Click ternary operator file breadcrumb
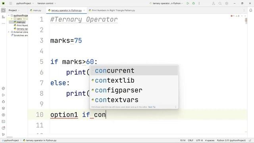Viewport: 254px width, 143px height. click(x=40, y=140)
